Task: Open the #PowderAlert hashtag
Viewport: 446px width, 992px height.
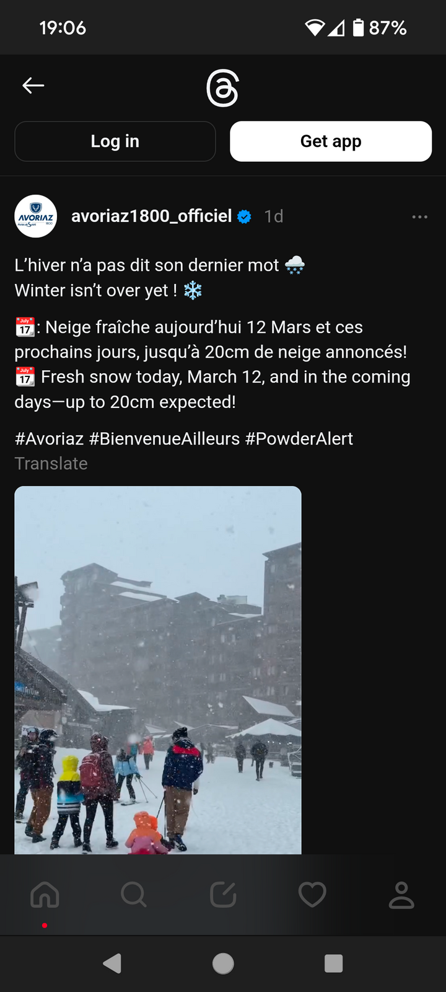Action: pyautogui.click(x=299, y=439)
